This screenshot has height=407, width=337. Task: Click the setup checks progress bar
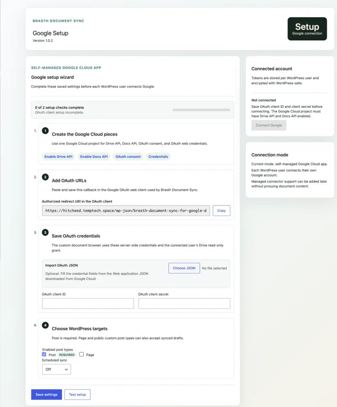point(201,110)
